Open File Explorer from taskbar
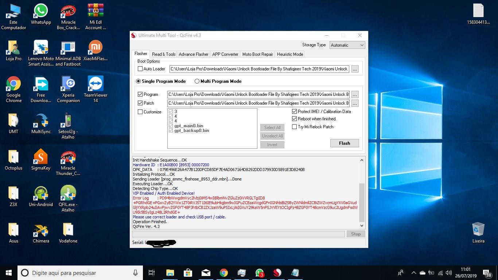The width and height of the screenshot is (498, 280). [x=170, y=273]
